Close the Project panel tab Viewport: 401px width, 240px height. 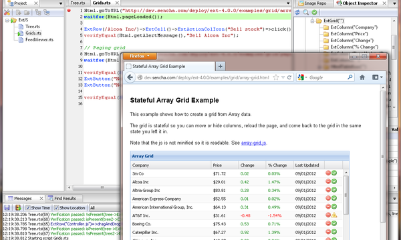[x=36, y=3]
